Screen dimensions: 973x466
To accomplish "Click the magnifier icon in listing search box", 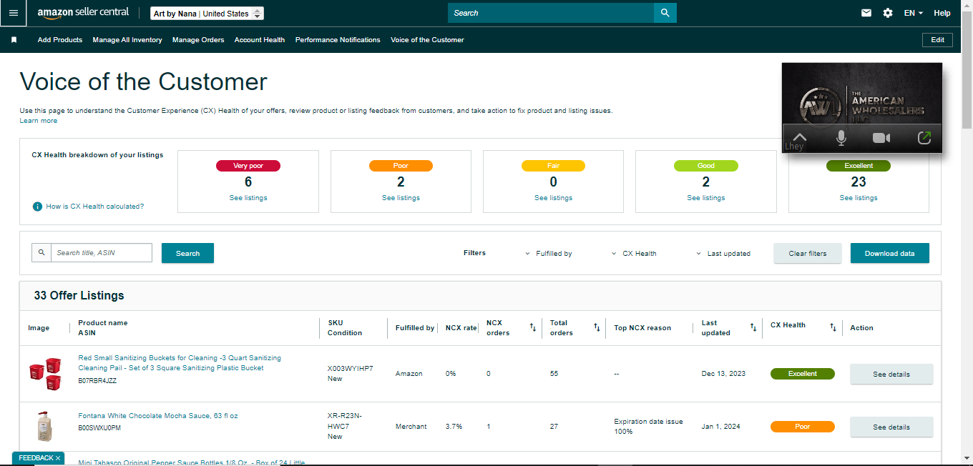I will coord(41,252).
